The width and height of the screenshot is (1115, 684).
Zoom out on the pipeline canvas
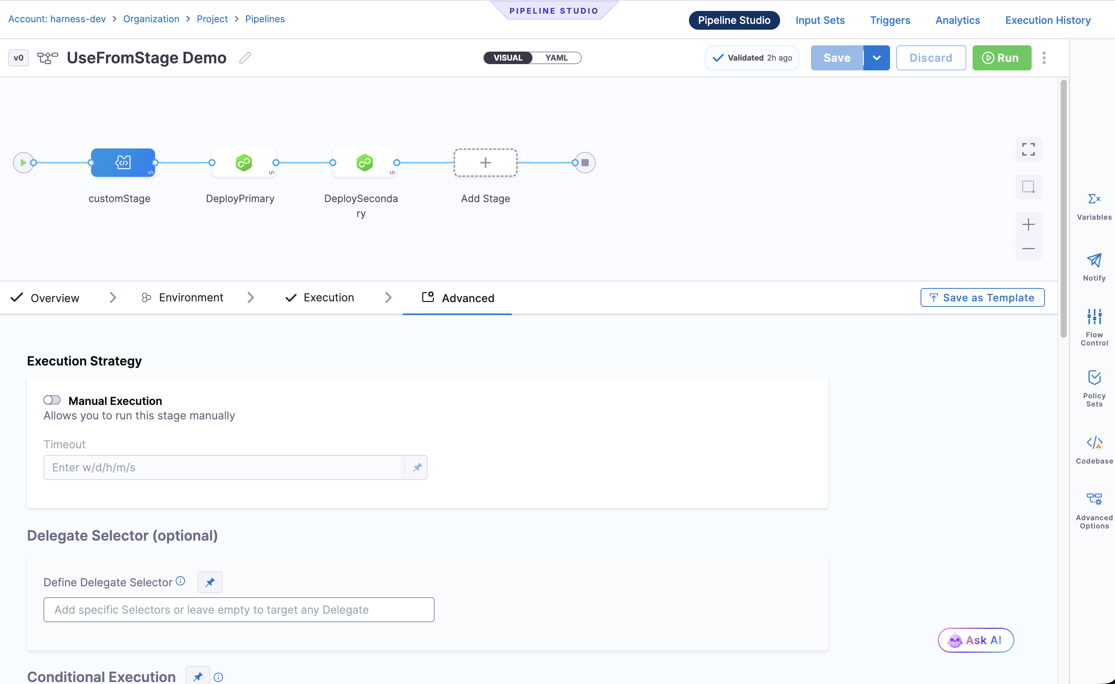pos(1028,248)
